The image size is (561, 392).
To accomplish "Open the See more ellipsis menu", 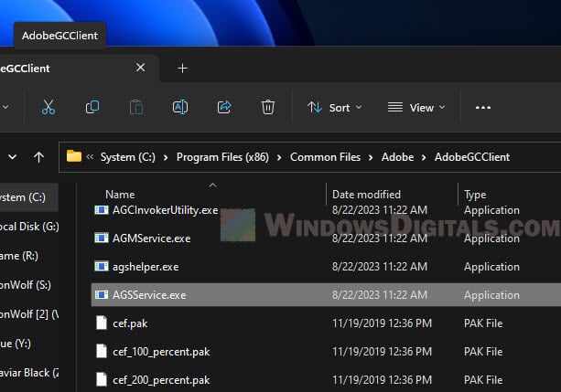I will click(x=483, y=107).
